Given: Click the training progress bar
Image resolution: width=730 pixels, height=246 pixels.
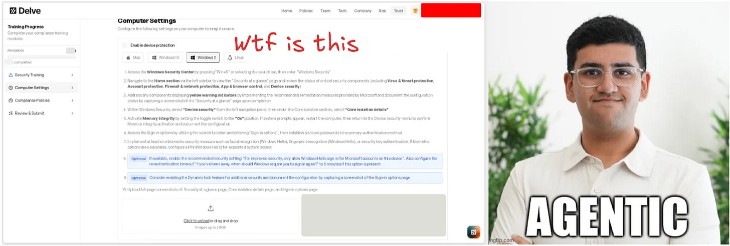Looking at the screenshot, I should (41, 57).
